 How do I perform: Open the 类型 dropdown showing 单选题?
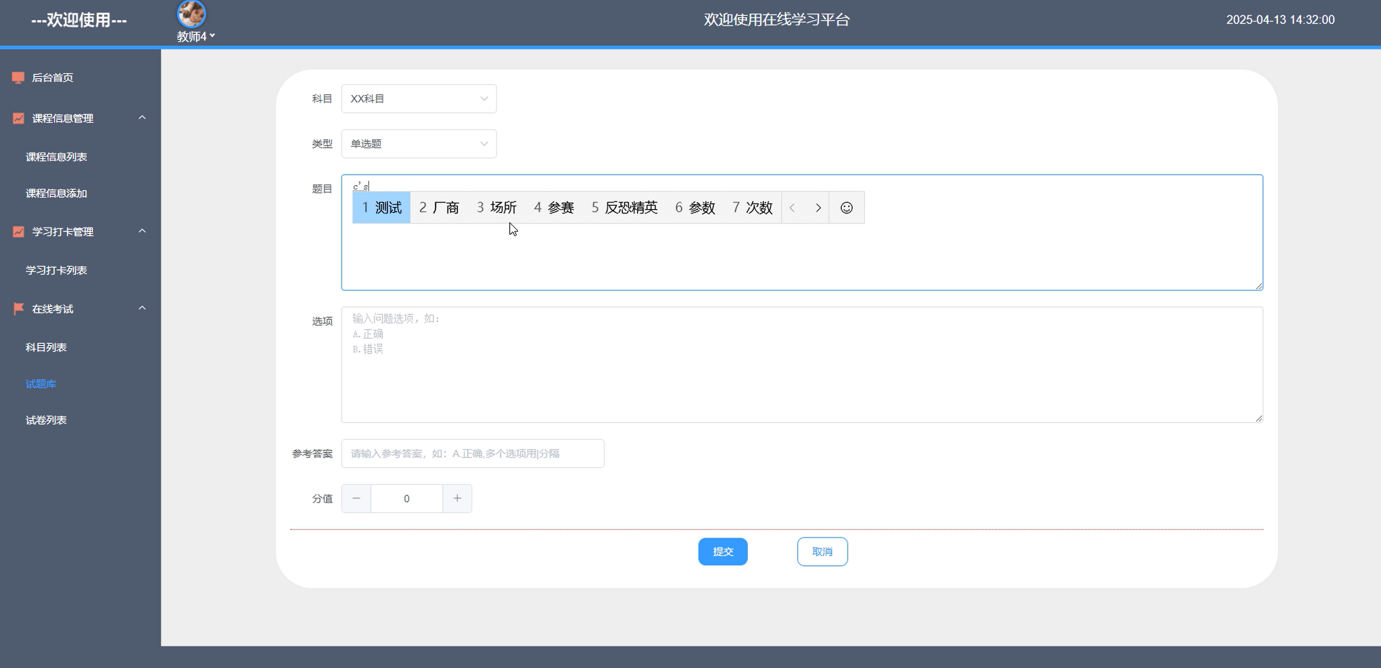coord(419,144)
